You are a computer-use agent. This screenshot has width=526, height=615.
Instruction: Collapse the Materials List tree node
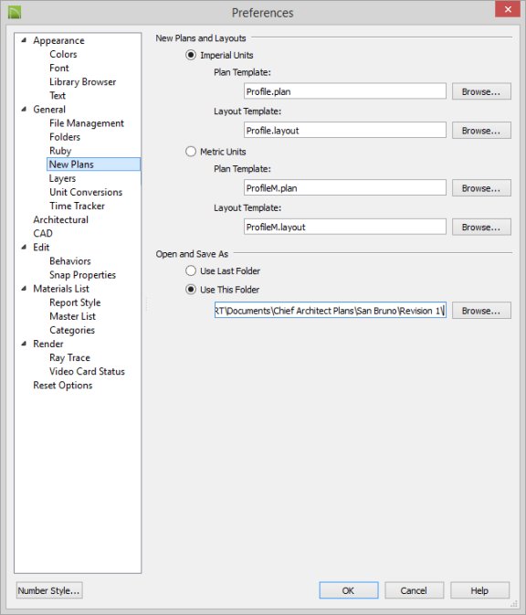pos(24,288)
